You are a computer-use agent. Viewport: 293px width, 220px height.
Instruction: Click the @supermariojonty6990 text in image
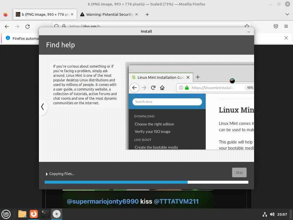(x=103, y=201)
